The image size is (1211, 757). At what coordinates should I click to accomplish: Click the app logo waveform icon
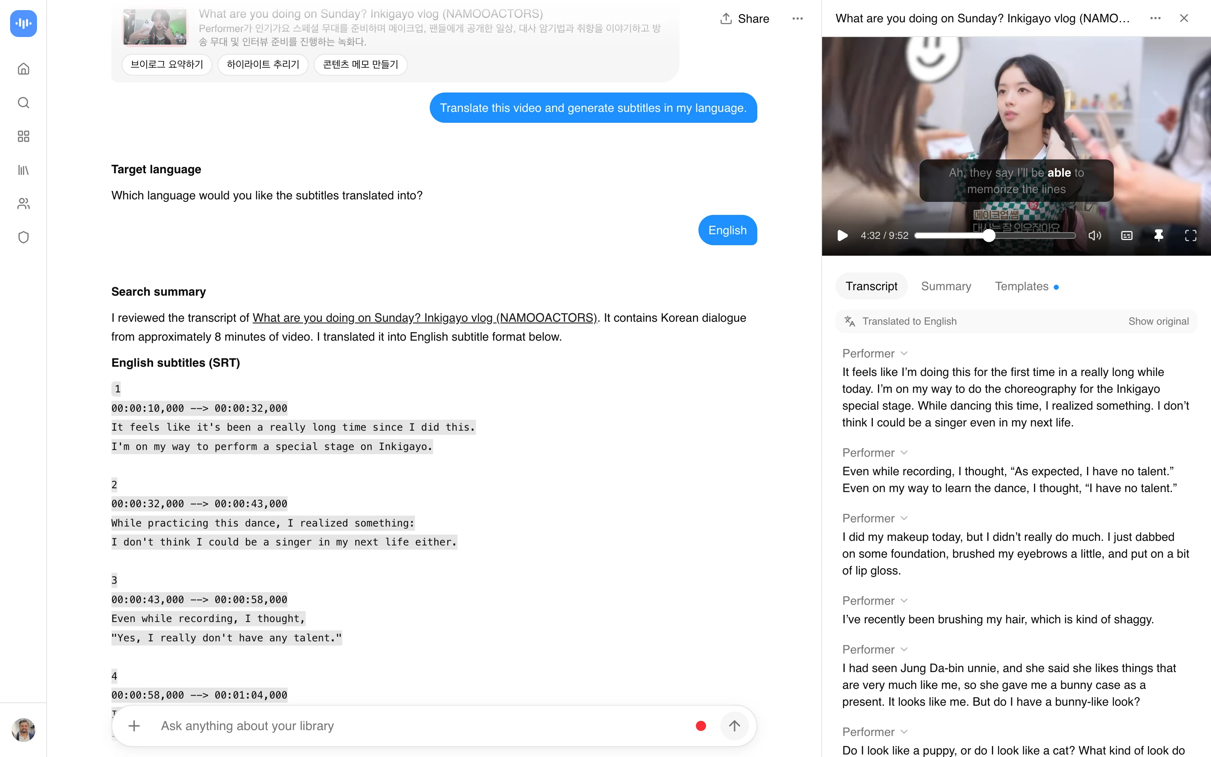pyautogui.click(x=23, y=23)
